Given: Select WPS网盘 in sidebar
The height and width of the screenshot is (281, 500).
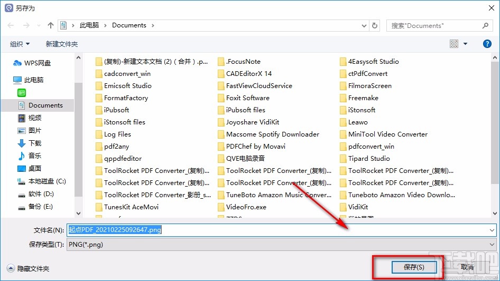Looking at the screenshot, I should point(32,63).
